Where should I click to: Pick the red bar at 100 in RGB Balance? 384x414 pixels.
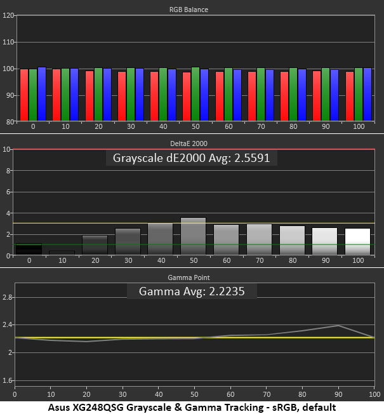(x=350, y=97)
